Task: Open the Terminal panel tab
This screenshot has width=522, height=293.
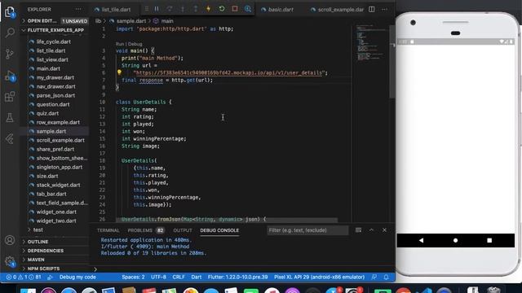Action: [x=108, y=230]
